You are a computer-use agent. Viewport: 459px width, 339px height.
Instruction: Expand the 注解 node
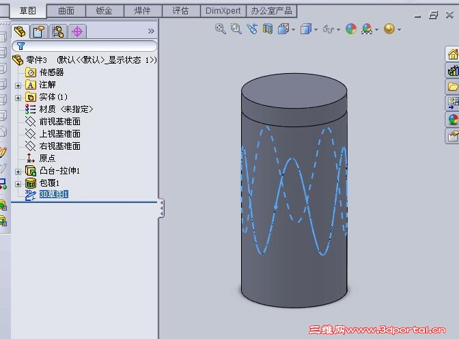point(18,85)
